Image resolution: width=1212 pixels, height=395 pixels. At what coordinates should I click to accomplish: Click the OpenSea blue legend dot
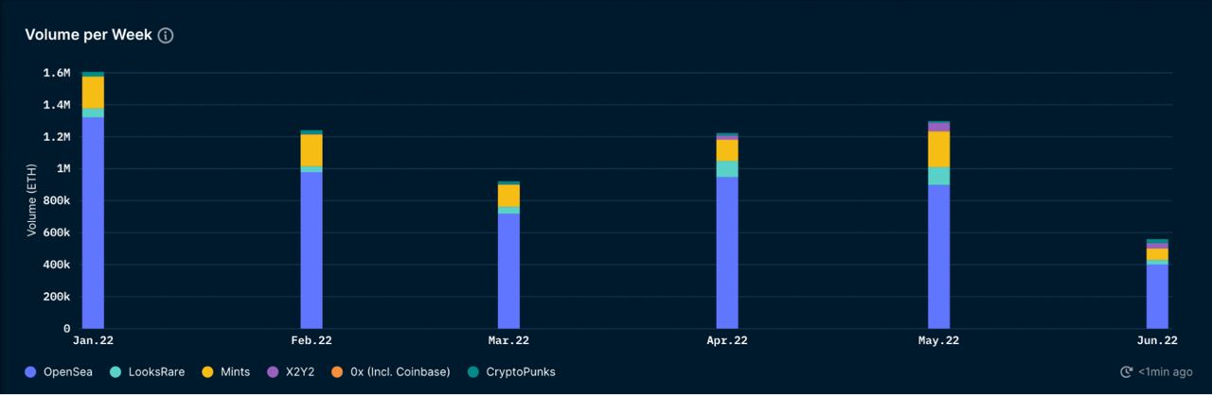tap(30, 372)
